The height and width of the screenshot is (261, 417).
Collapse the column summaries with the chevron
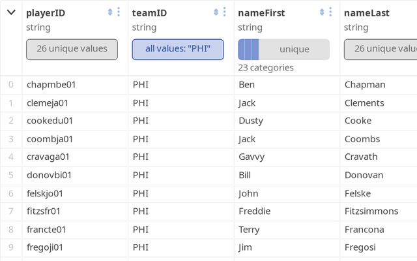[x=11, y=12]
